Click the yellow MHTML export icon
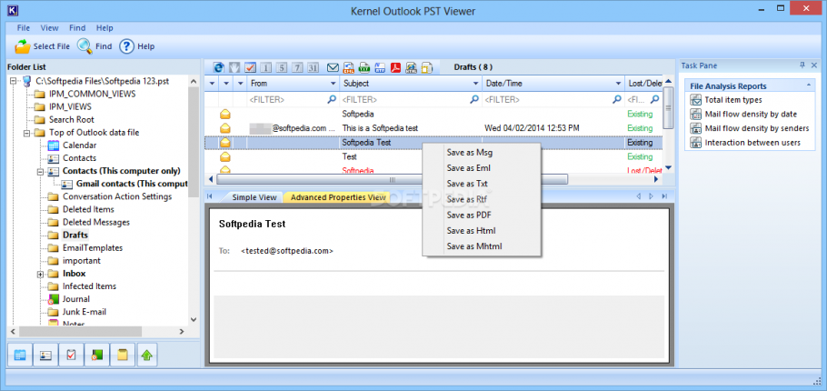The image size is (827, 391). [x=427, y=67]
